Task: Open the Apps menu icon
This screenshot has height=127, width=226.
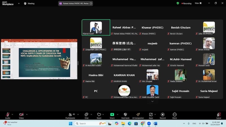Action: (151, 115)
